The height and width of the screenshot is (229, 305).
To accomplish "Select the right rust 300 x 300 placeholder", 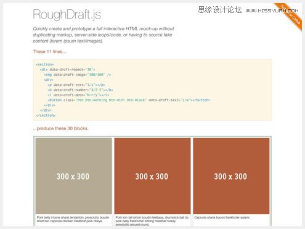I will coord(231,176).
